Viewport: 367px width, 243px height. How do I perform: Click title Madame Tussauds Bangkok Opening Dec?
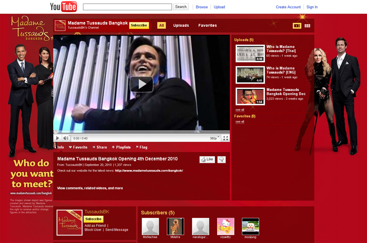286,92
